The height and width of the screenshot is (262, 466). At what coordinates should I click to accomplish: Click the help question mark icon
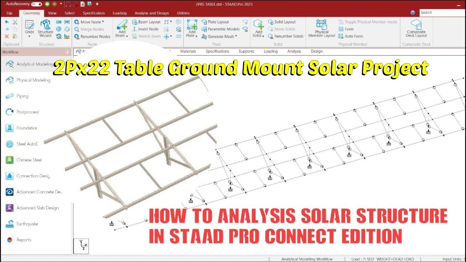412,13
